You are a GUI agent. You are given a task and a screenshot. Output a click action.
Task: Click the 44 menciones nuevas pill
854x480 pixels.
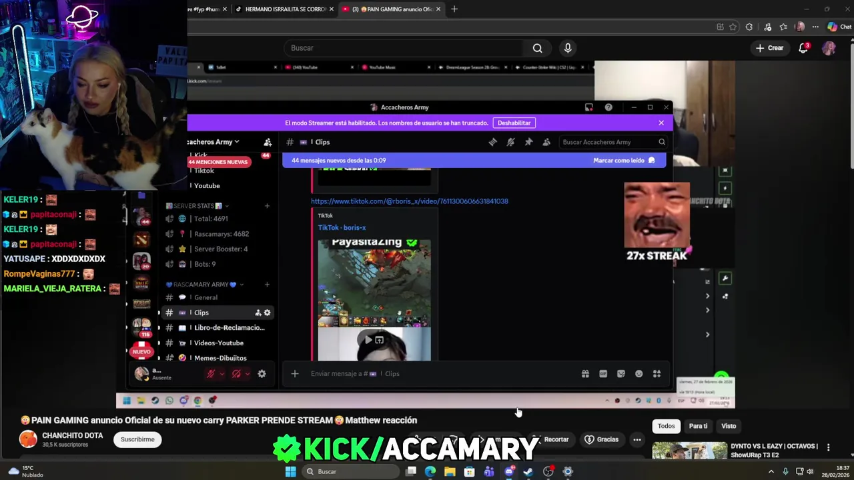point(218,162)
